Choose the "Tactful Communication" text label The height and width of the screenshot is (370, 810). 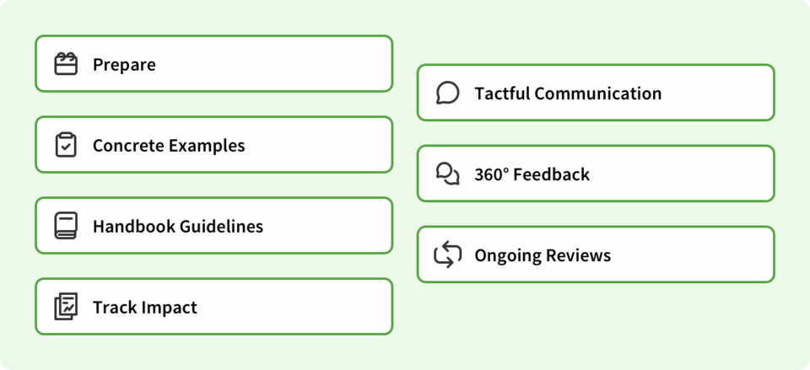pos(567,93)
